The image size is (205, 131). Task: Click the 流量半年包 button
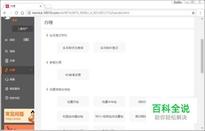click(109, 102)
